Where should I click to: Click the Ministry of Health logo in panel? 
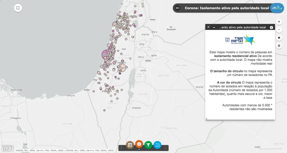(x=240, y=39)
